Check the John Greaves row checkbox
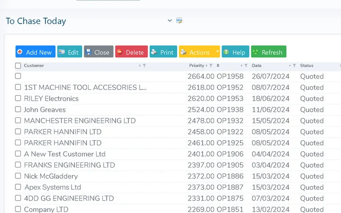 click(x=18, y=109)
